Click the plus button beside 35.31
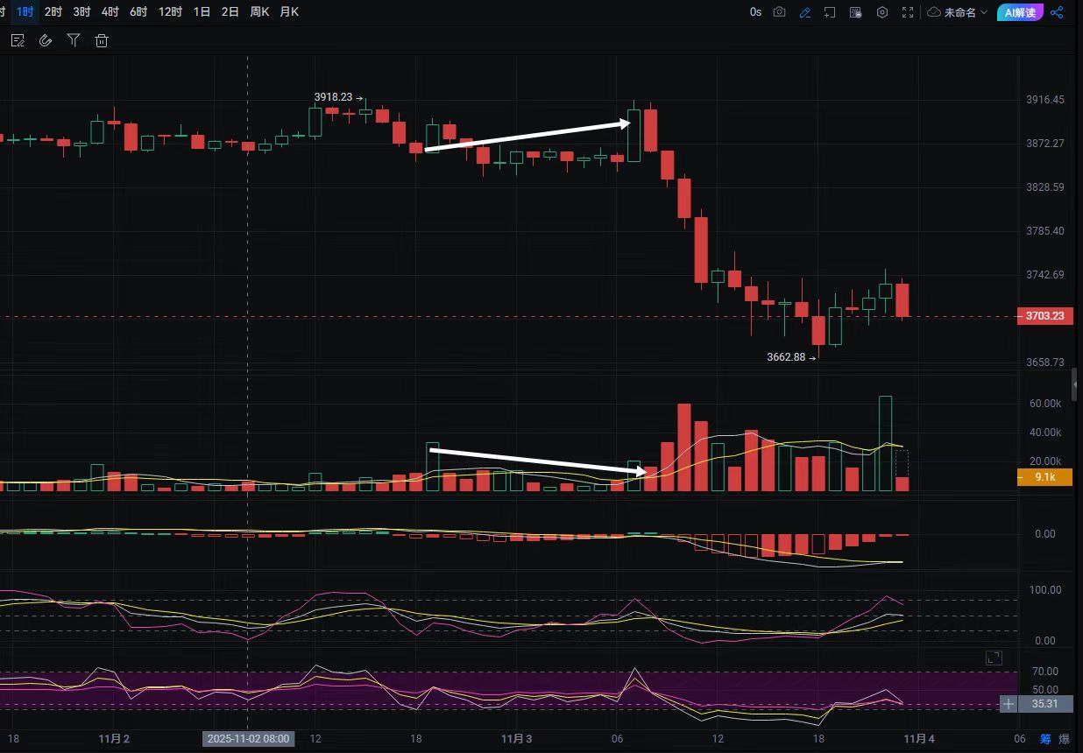 coord(1009,703)
